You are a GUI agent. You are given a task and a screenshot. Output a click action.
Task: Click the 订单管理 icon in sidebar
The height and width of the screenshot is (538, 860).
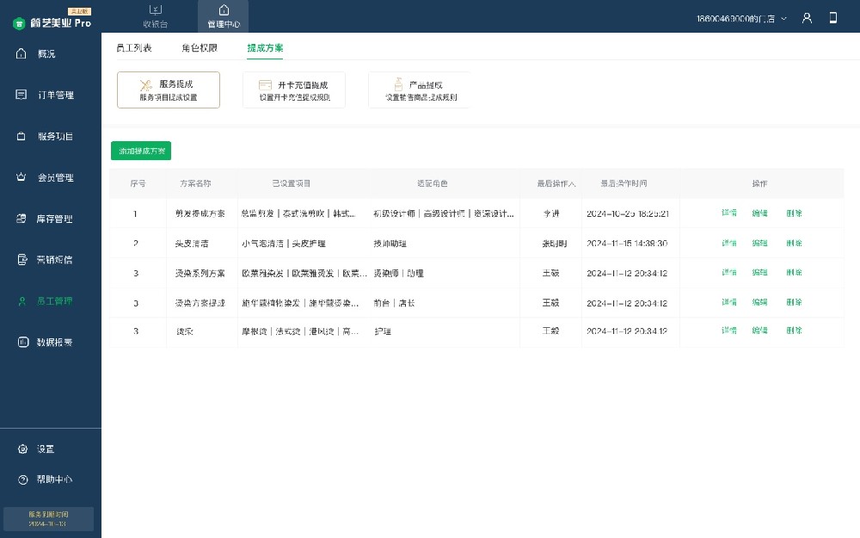pos(21,95)
